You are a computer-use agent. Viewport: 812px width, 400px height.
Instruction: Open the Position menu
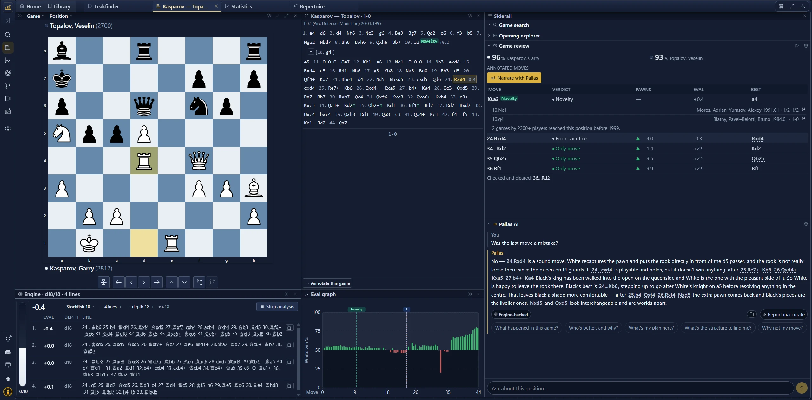(x=61, y=16)
